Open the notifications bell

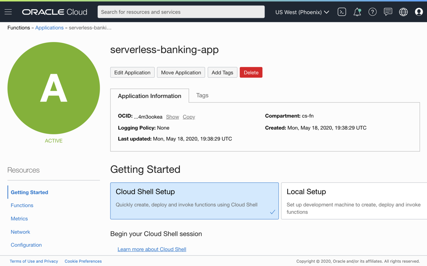coord(357,12)
